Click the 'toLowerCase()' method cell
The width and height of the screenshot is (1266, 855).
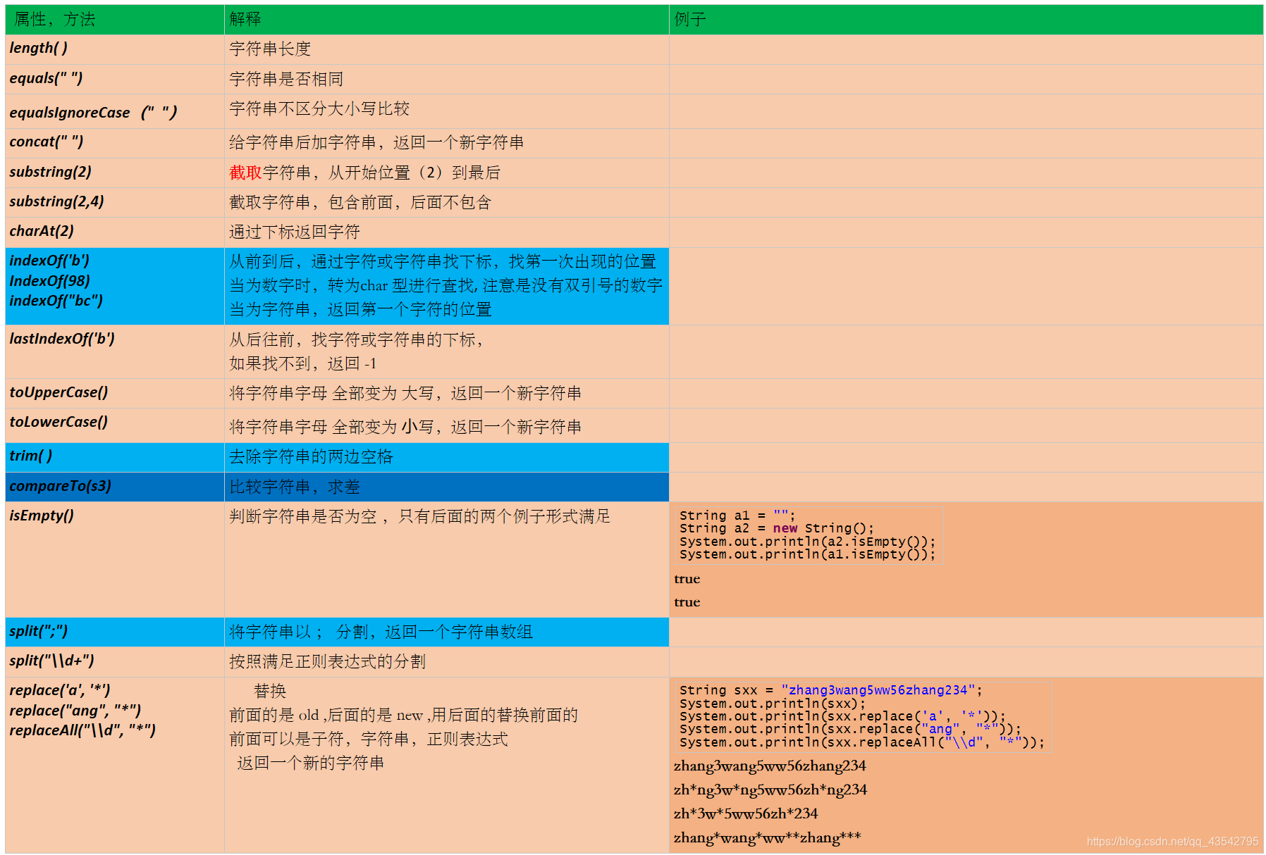[115, 425]
